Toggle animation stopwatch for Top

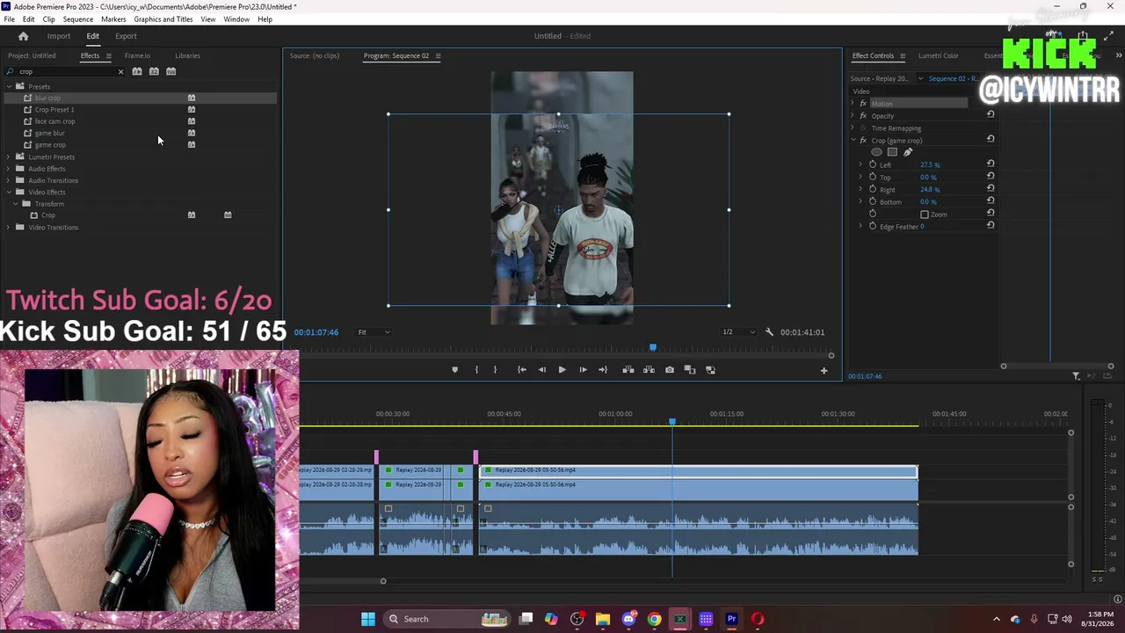pos(873,177)
